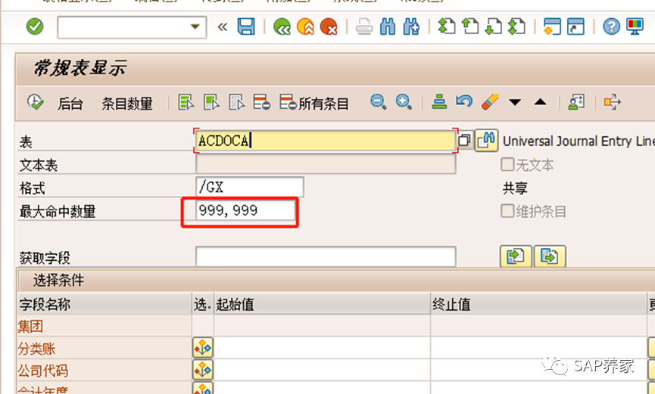Click the red Cancel icon
655x394 pixels.
point(329,27)
